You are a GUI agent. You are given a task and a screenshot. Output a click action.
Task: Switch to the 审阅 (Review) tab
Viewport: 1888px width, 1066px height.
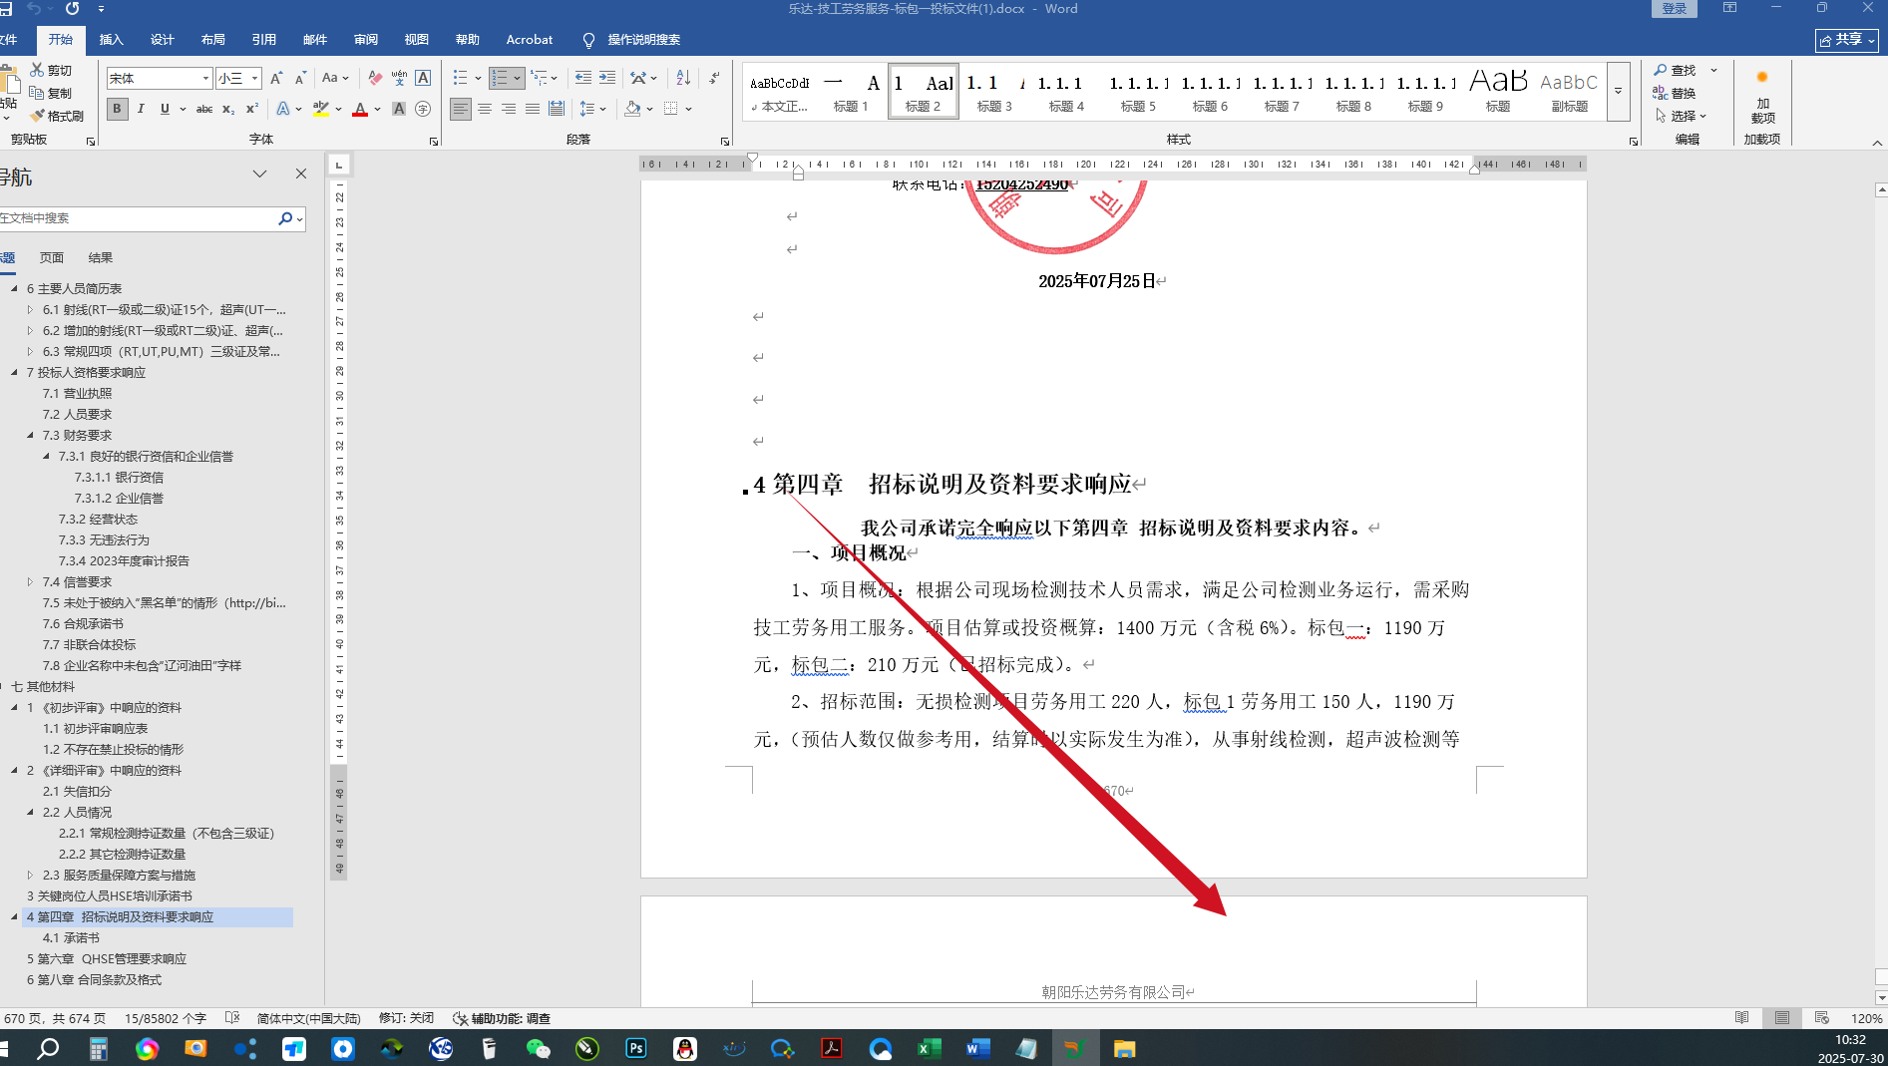(x=366, y=40)
